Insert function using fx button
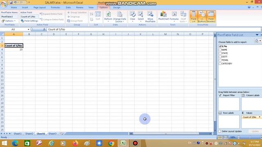Image resolution: width=262 pixels, height=147 pixels. pos(44,29)
